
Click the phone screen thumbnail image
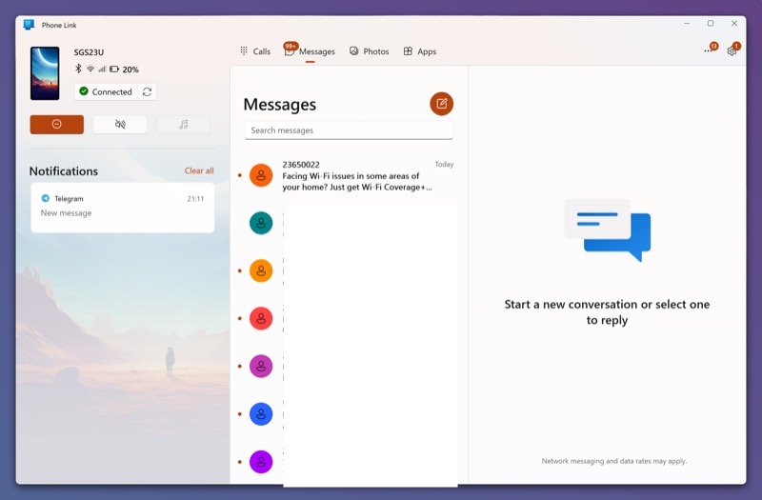coord(45,73)
